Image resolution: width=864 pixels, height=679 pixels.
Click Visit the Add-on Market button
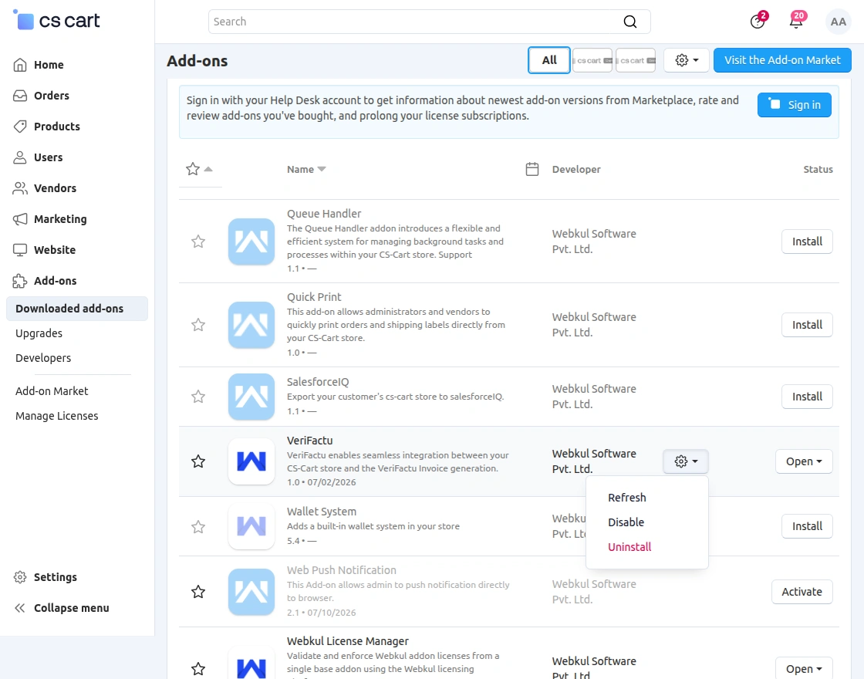coord(782,60)
